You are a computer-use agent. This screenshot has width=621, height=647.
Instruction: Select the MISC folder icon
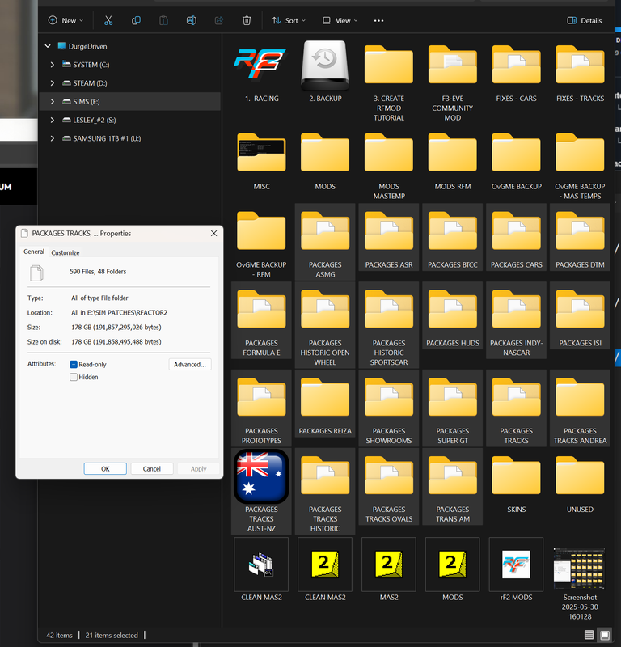pos(261,153)
